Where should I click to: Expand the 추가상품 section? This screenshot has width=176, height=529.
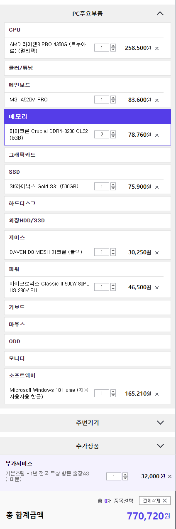click(161, 446)
